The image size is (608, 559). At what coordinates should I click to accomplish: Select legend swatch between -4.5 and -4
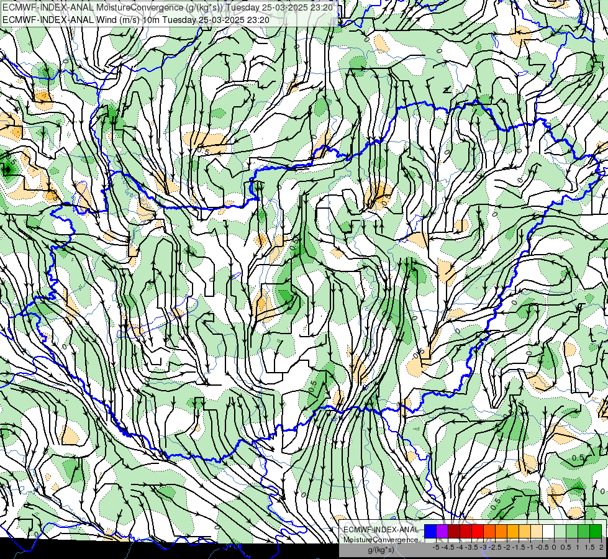click(x=454, y=531)
